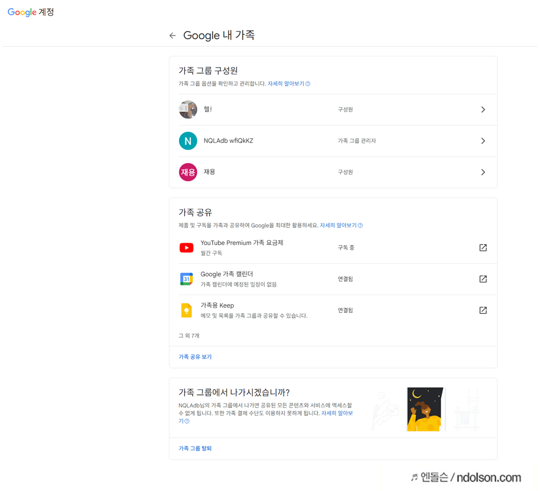
Task: Open 자세히 알아보기 link under 가족 그룹 구성원
Action: coord(289,84)
